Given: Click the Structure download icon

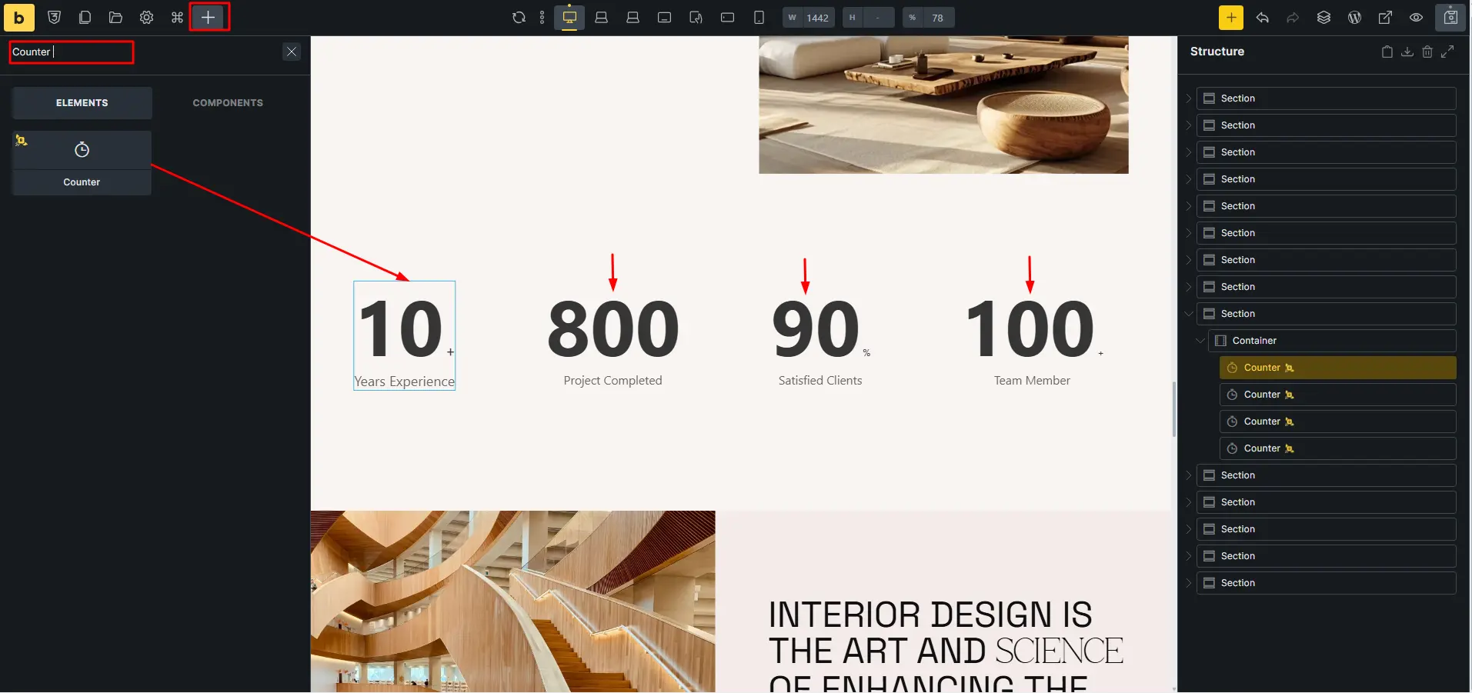Looking at the screenshot, I should (x=1407, y=52).
